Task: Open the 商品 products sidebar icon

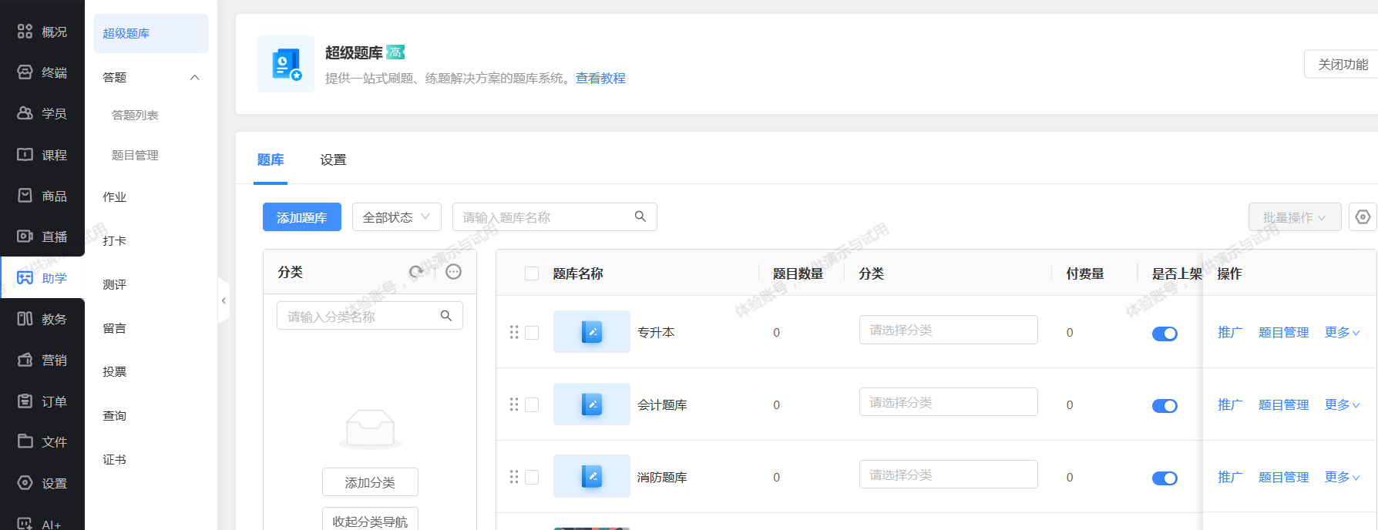Action: 25,196
